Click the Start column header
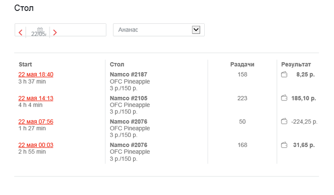334x195 pixels. pos(25,64)
